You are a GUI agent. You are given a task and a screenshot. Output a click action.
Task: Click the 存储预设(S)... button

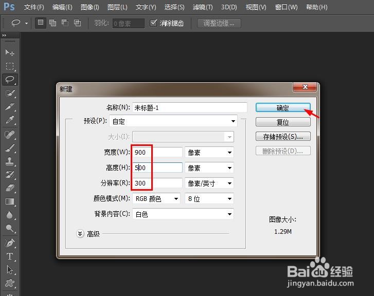tap(283, 136)
